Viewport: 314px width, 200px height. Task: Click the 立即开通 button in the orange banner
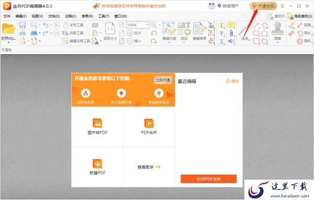coord(163,80)
